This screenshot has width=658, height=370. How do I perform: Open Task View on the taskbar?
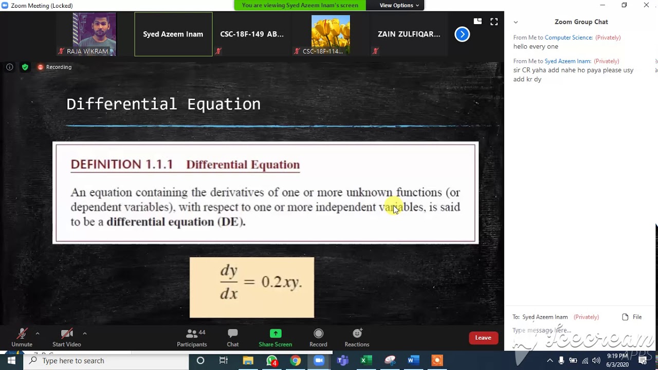point(224,361)
